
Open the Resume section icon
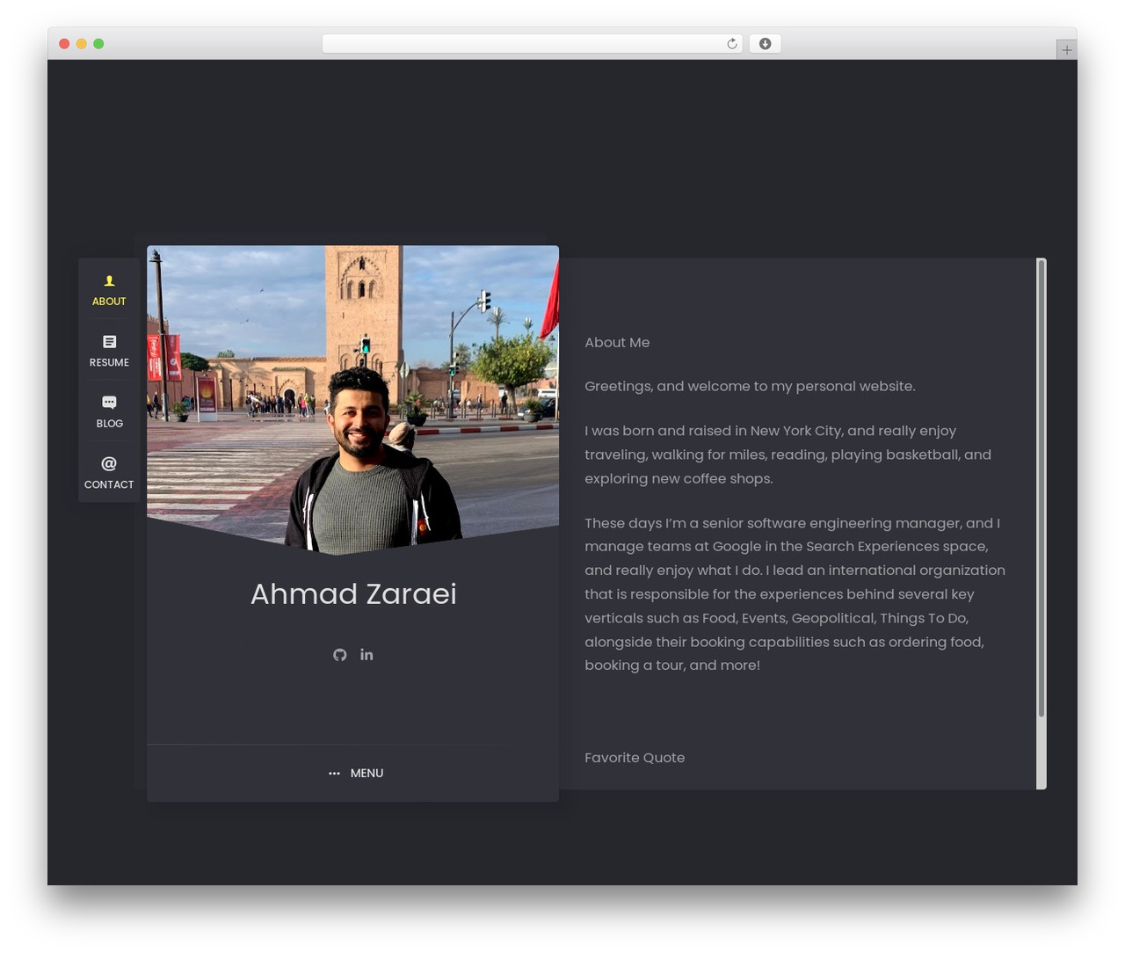tap(109, 342)
